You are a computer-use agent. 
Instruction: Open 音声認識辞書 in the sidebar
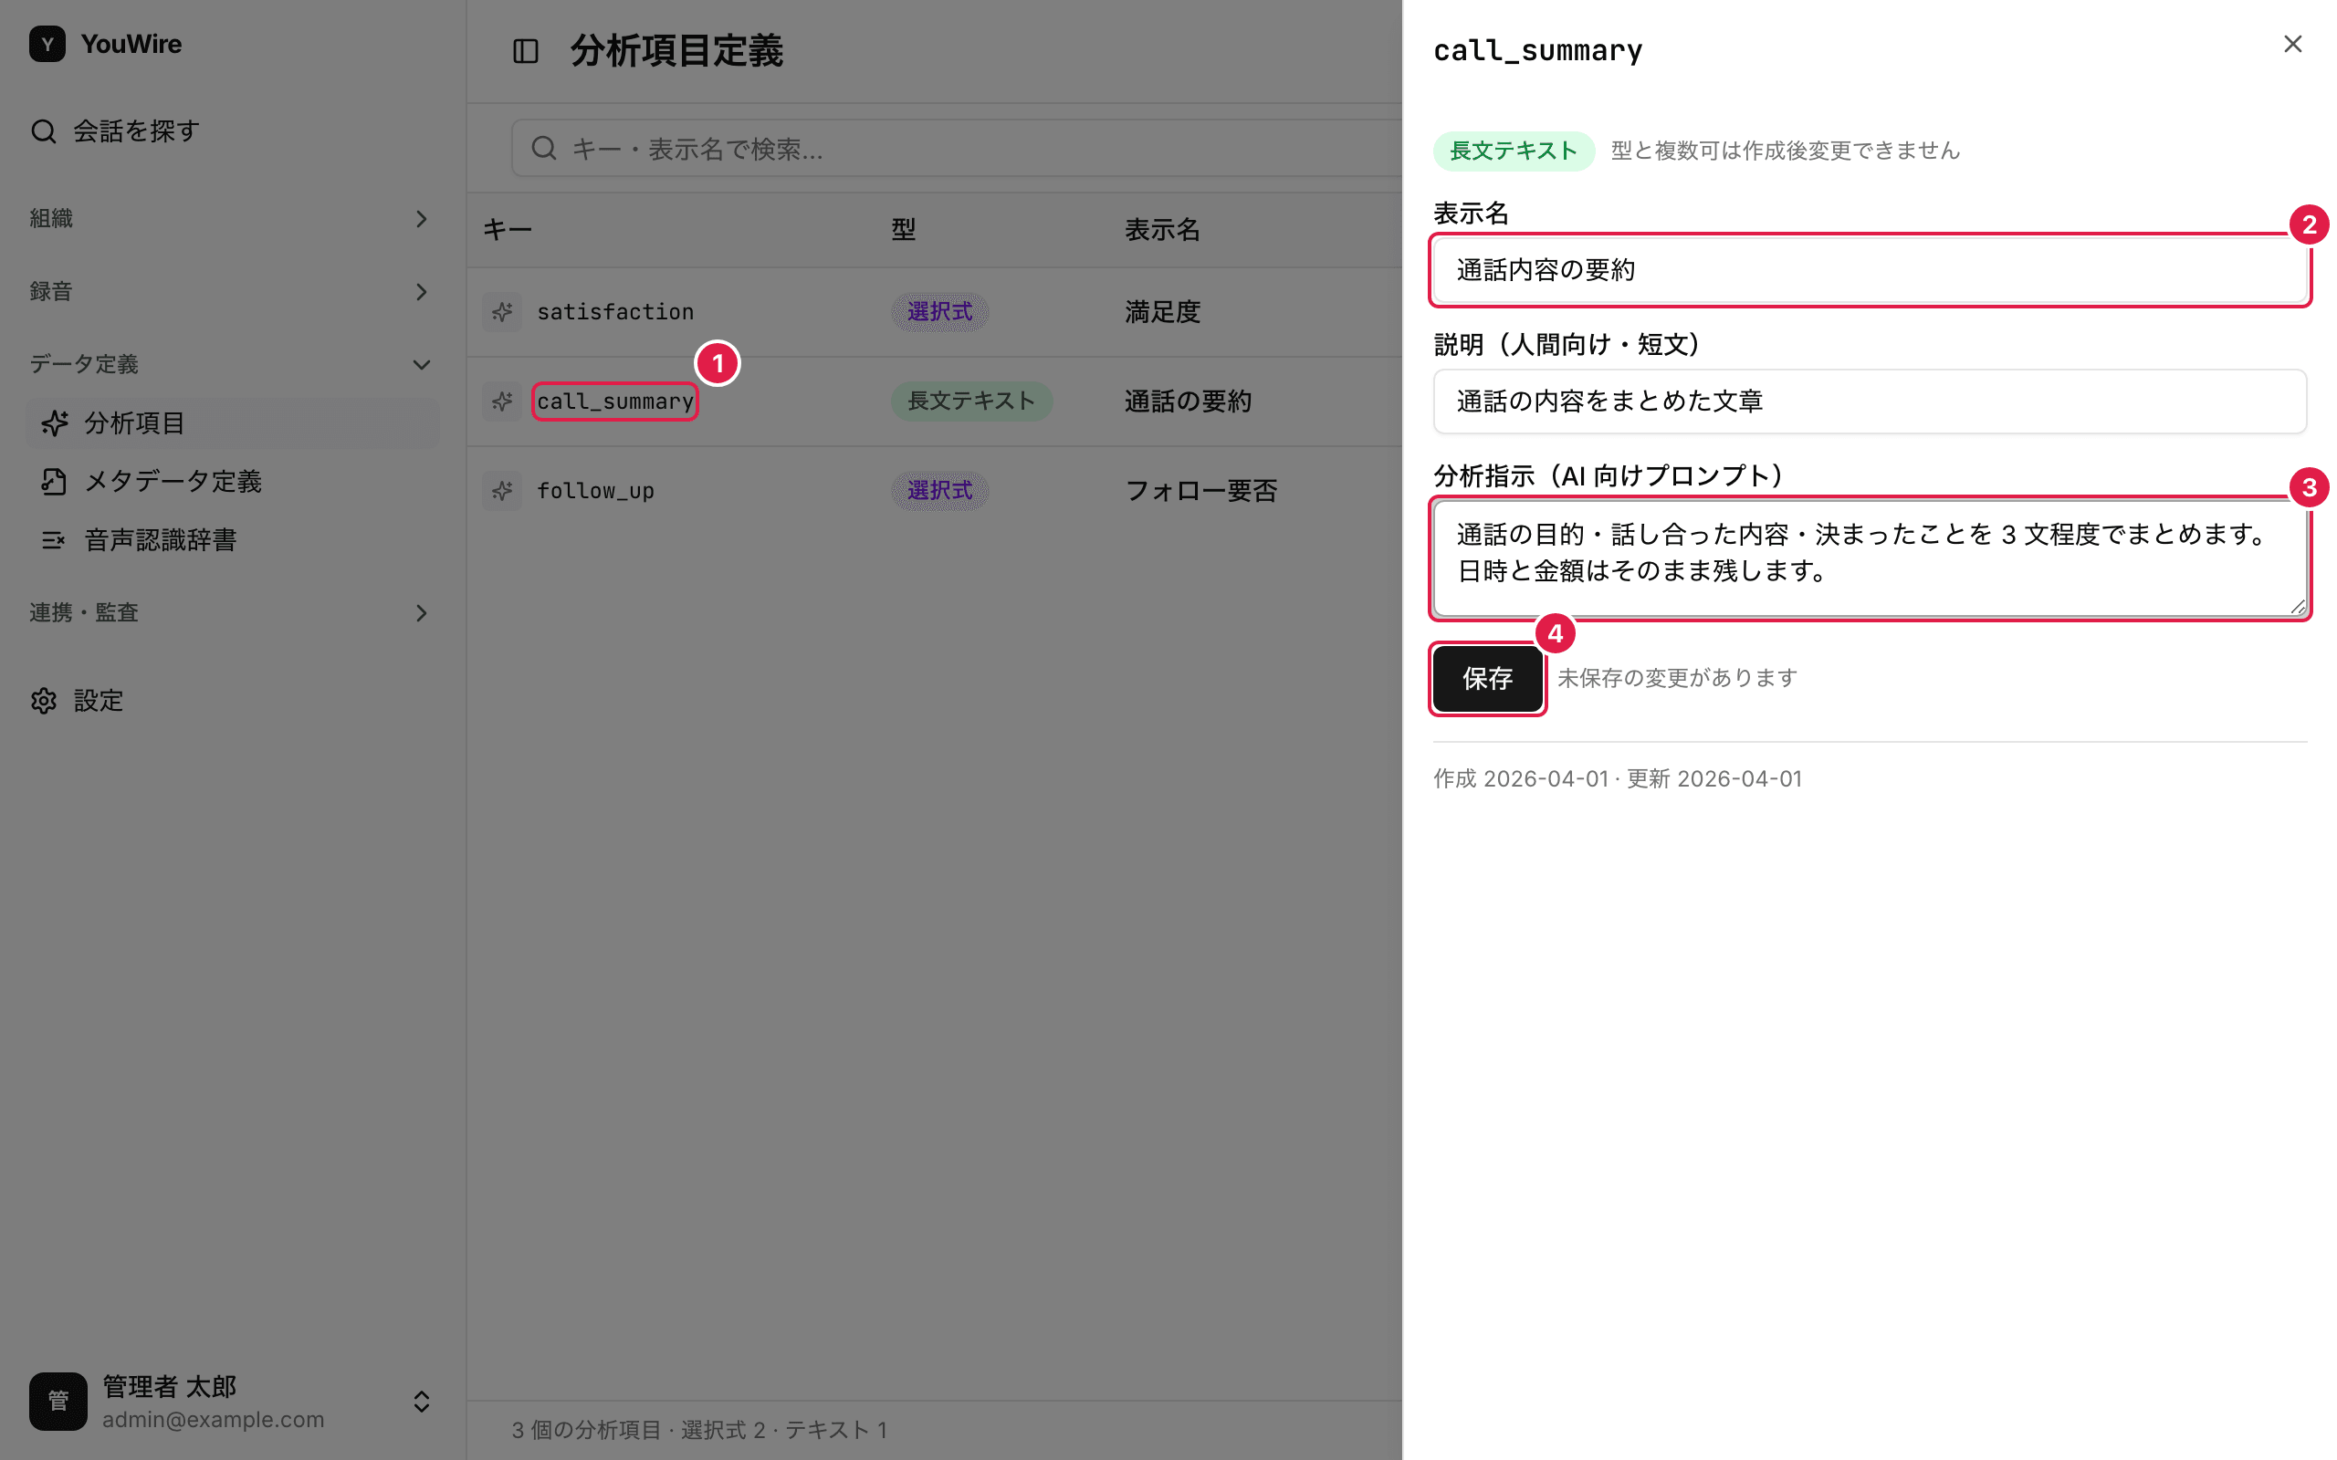[232, 540]
